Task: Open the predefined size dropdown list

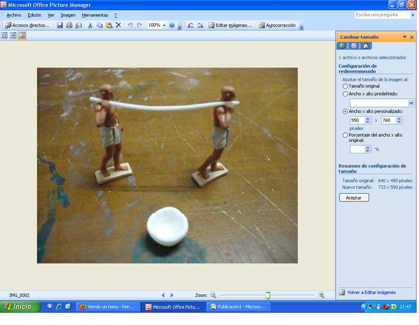Action: (x=411, y=103)
